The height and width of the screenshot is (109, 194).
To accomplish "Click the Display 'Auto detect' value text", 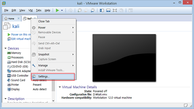I will (x=40, y=89).
